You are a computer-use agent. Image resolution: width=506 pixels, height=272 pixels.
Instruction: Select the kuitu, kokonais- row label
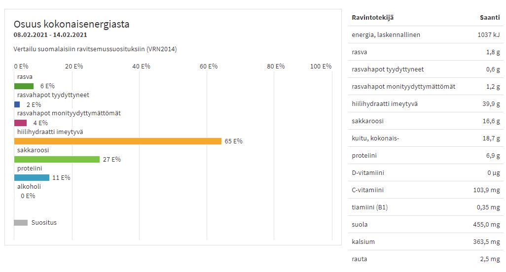375,138
